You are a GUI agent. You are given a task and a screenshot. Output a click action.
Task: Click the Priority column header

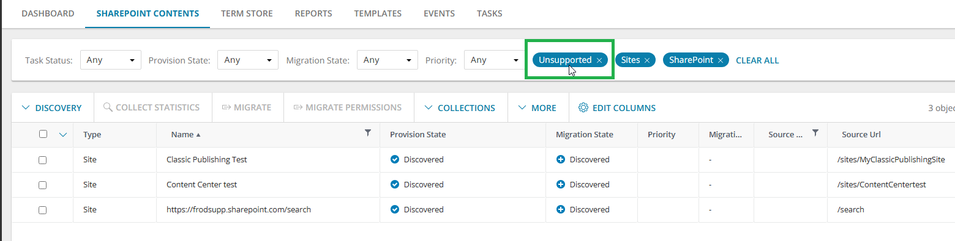pyautogui.click(x=661, y=135)
